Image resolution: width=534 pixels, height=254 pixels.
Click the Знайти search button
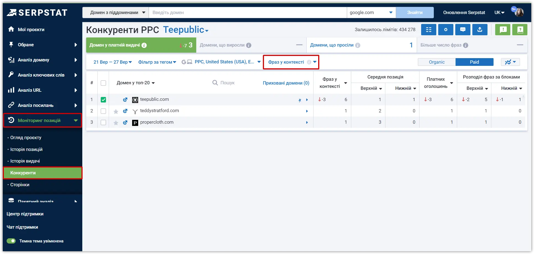tap(415, 12)
